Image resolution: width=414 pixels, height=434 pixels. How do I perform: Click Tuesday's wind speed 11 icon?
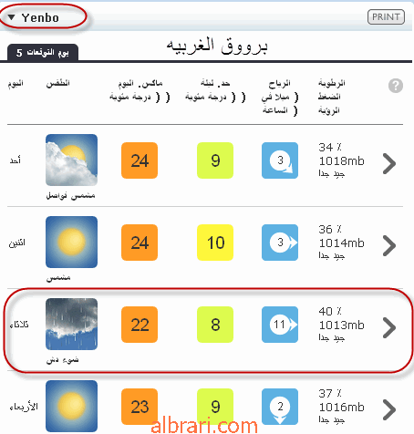click(280, 325)
